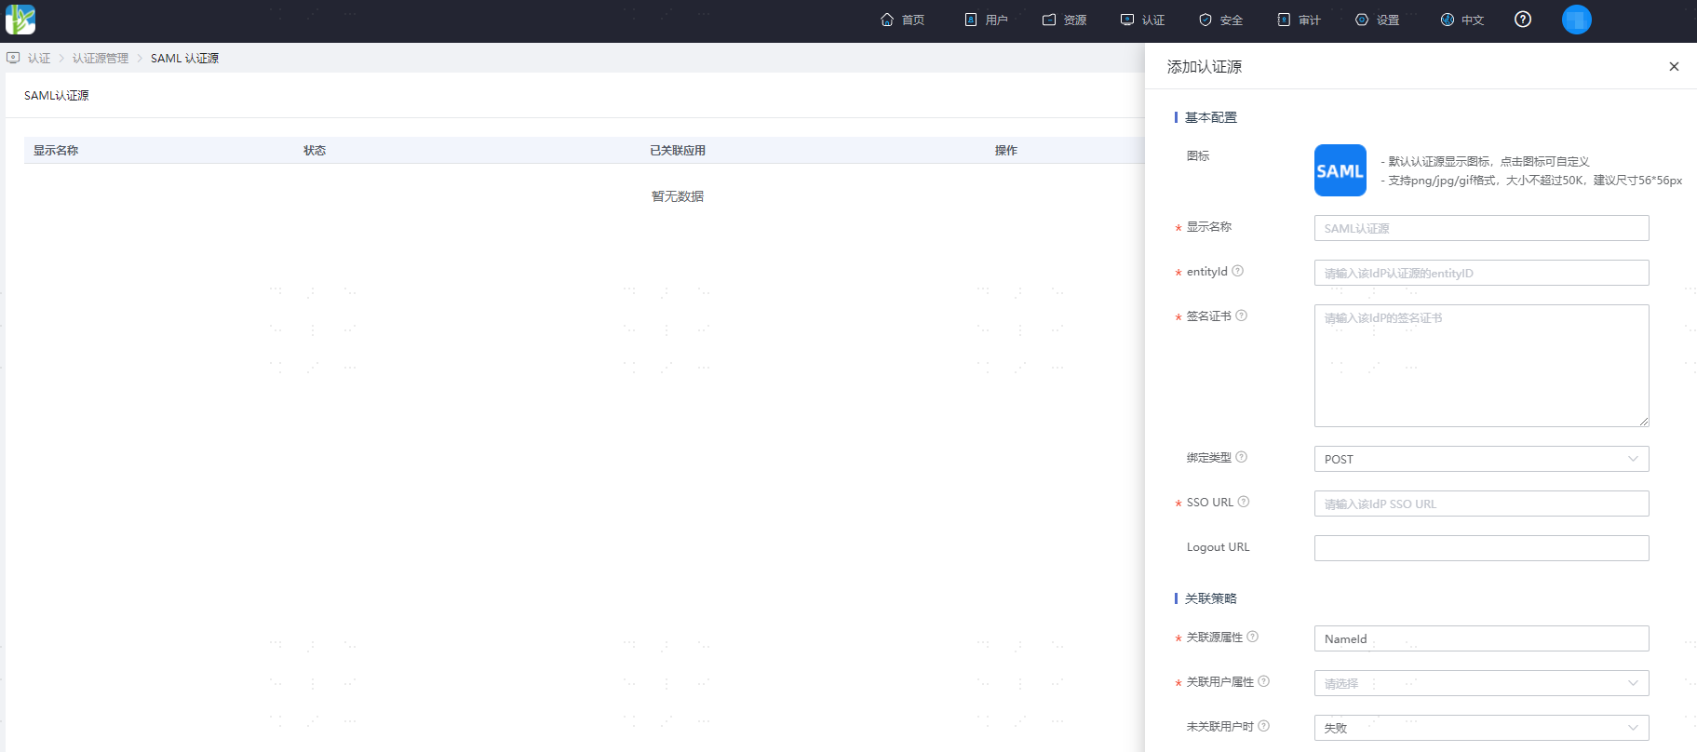1697x752 pixels.
Task: Go to 认证源管理 breadcrumb link
Action: [x=101, y=58]
